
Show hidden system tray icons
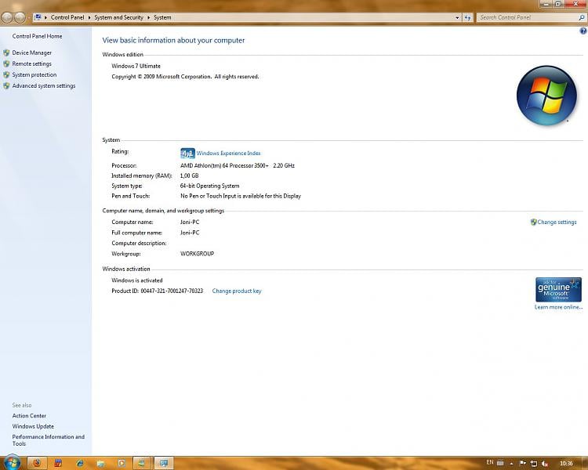click(x=511, y=464)
